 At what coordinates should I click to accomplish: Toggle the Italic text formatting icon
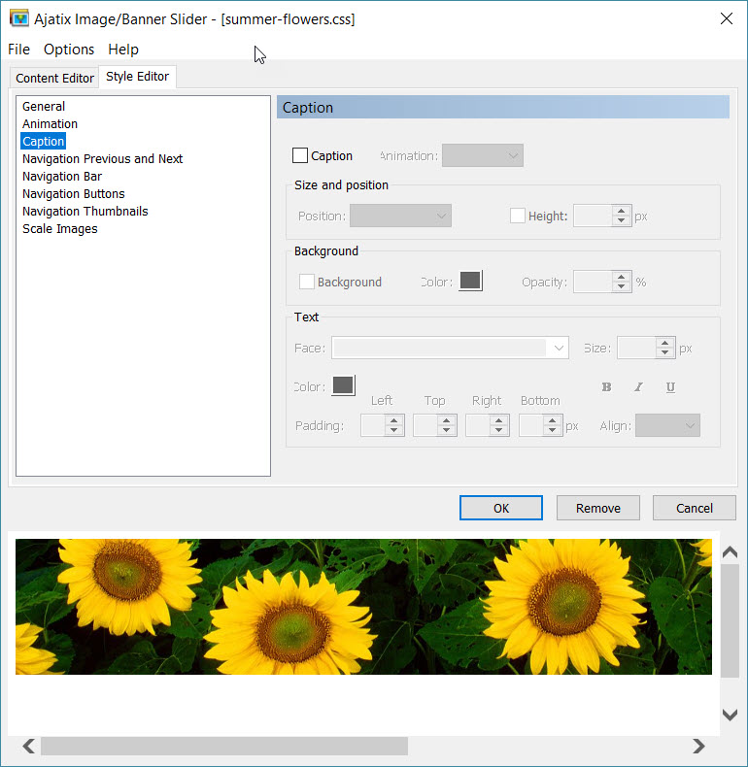638,387
